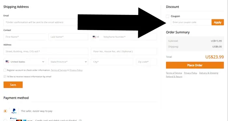The width and height of the screenshot is (228, 121).
Task: Click the US$15.99 subtotal value
Action: 216,41
